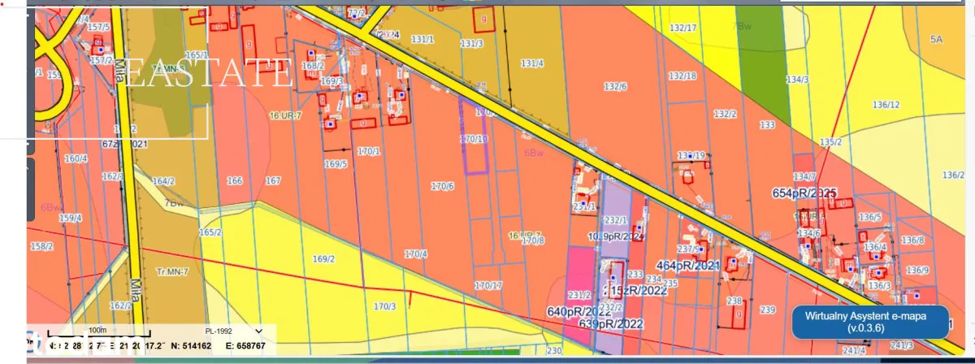Screen dimensions: 975x364
Task: Click the chevron beside PL-1992
Action: pyautogui.click(x=259, y=331)
